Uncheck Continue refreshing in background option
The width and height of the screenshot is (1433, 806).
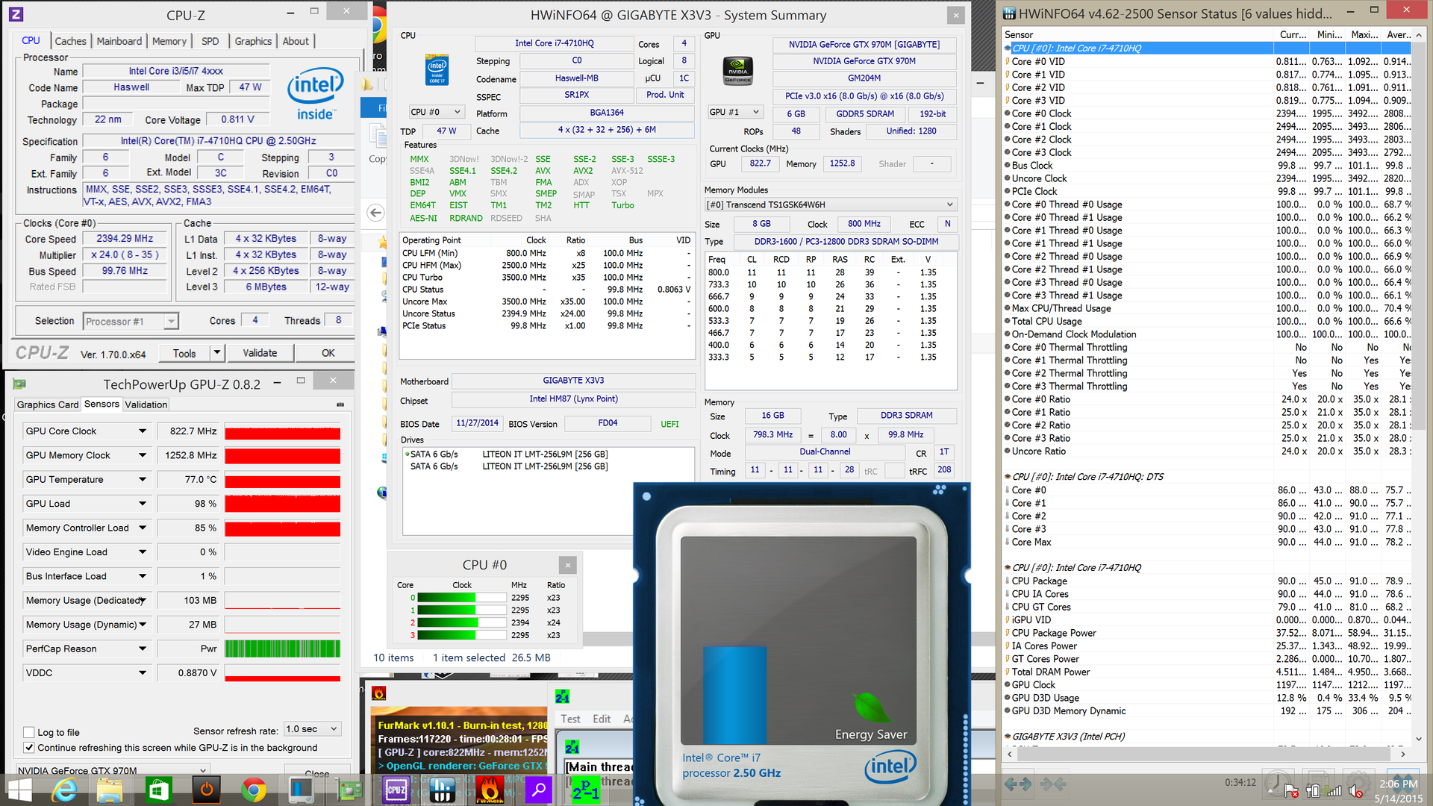pos(29,747)
